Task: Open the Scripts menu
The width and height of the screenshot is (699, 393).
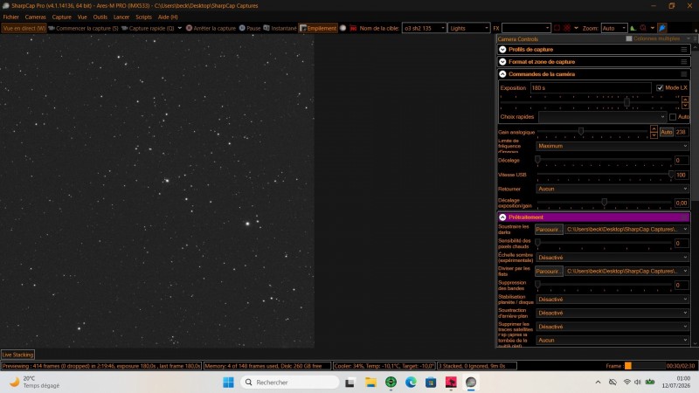Action: pos(143,17)
